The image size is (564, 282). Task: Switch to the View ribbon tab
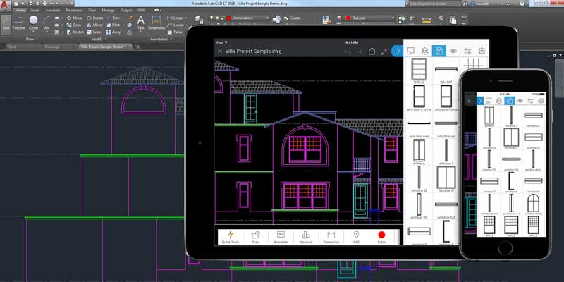click(x=92, y=11)
